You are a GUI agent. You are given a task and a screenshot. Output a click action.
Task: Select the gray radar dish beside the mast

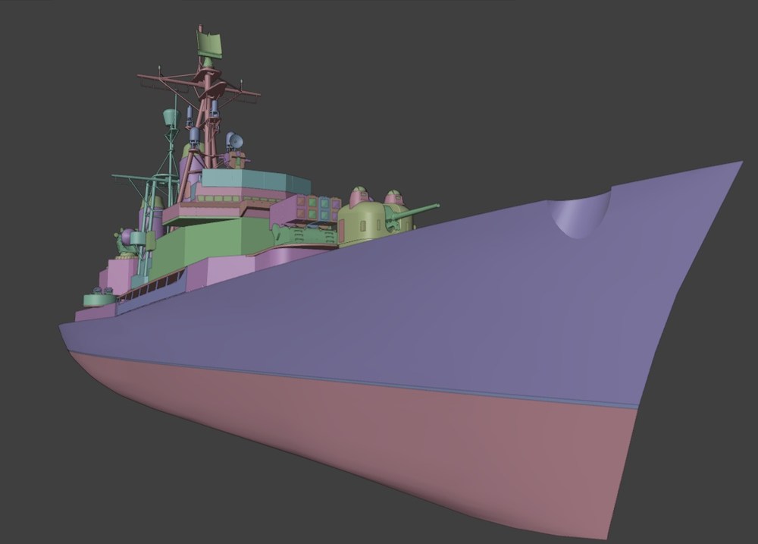(235, 141)
